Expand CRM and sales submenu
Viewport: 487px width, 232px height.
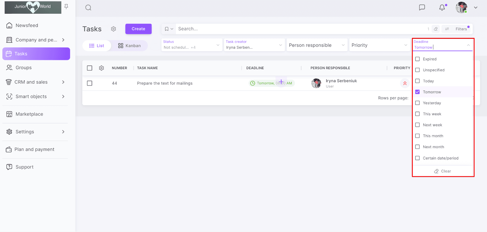pos(63,82)
